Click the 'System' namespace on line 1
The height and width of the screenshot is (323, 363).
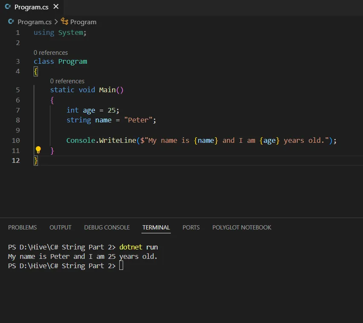pos(71,33)
